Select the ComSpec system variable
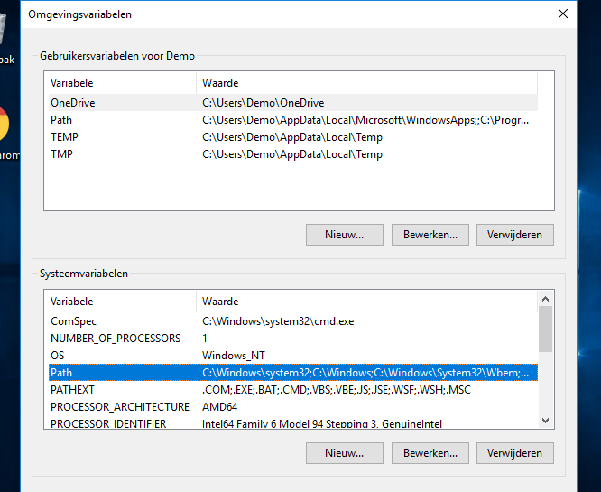The height and width of the screenshot is (492, 601). point(73,321)
